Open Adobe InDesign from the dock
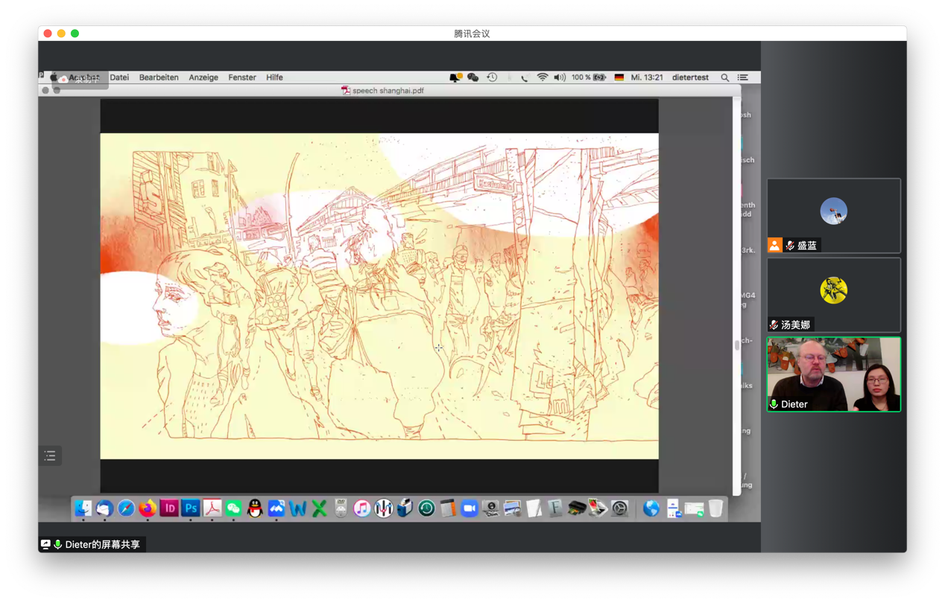Viewport: 945px width, 603px height. (169, 508)
